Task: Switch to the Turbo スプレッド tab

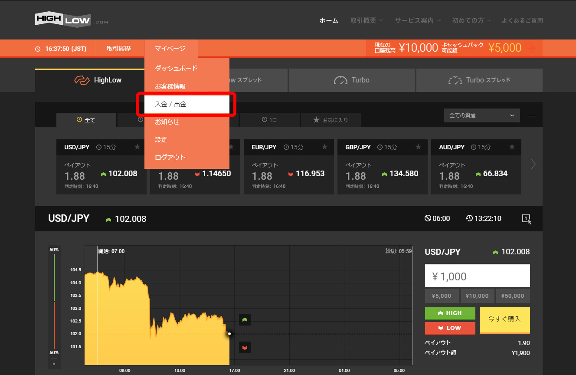Action: (479, 80)
